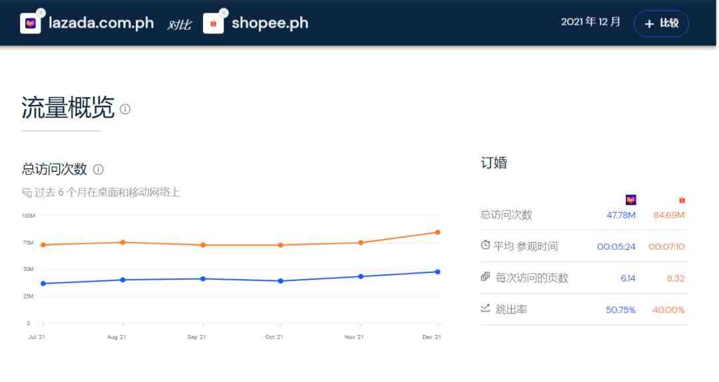This screenshot has width=719, height=382.
Task: Click the device icon before 过去 6 个月
Action: [x=27, y=193]
